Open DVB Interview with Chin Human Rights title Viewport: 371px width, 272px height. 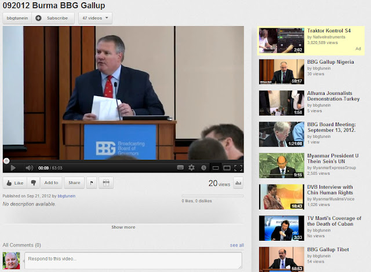click(330, 190)
